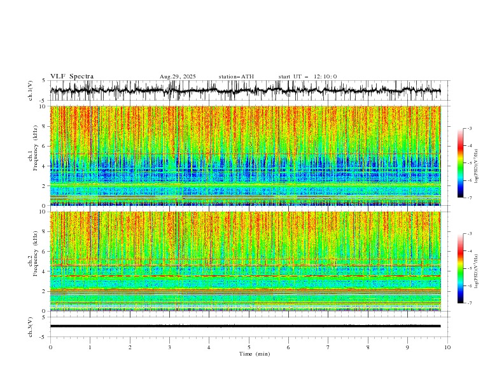
Task: Click the 'ch.3(V)' waveform axis label
Action: pyautogui.click(x=31, y=327)
